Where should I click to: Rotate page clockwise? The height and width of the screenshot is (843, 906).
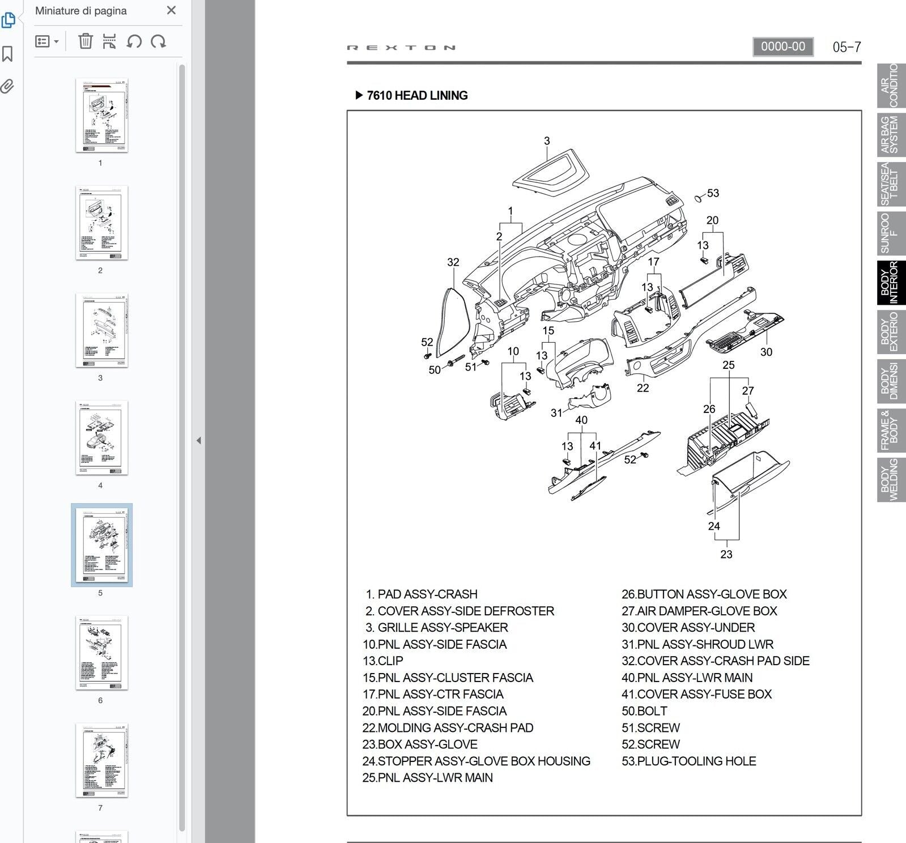point(158,41)
